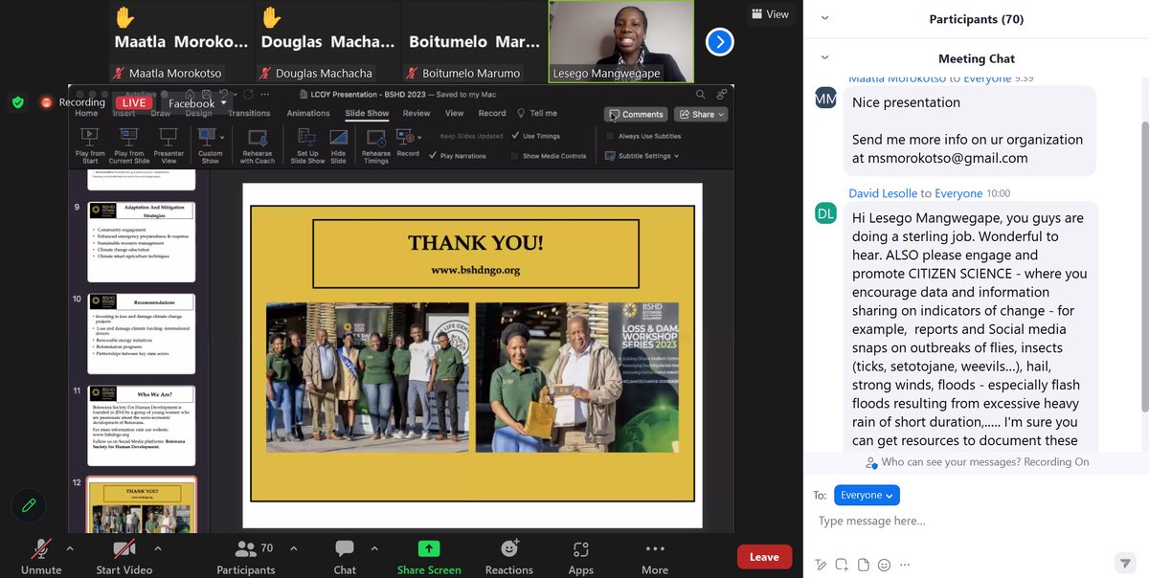The height and width of the screenshot is (578, 1149).
Task: Enable the Show Media Controls checkbox
Action: click(516, 155)
